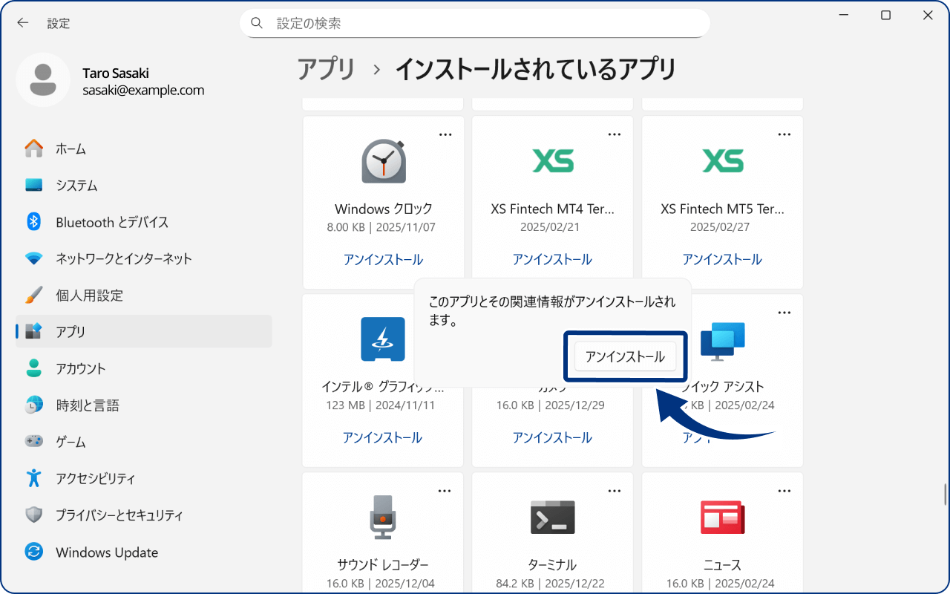This screenshot has height=594, width=950.
Task: Open the システム settings page
Action: coord(76,186)
